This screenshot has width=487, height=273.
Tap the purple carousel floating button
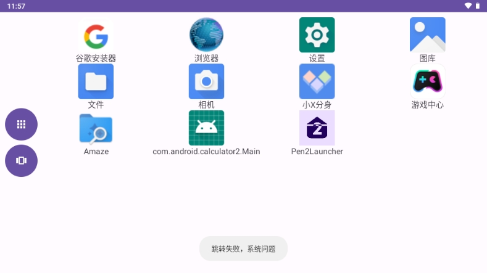pos(21,161)
